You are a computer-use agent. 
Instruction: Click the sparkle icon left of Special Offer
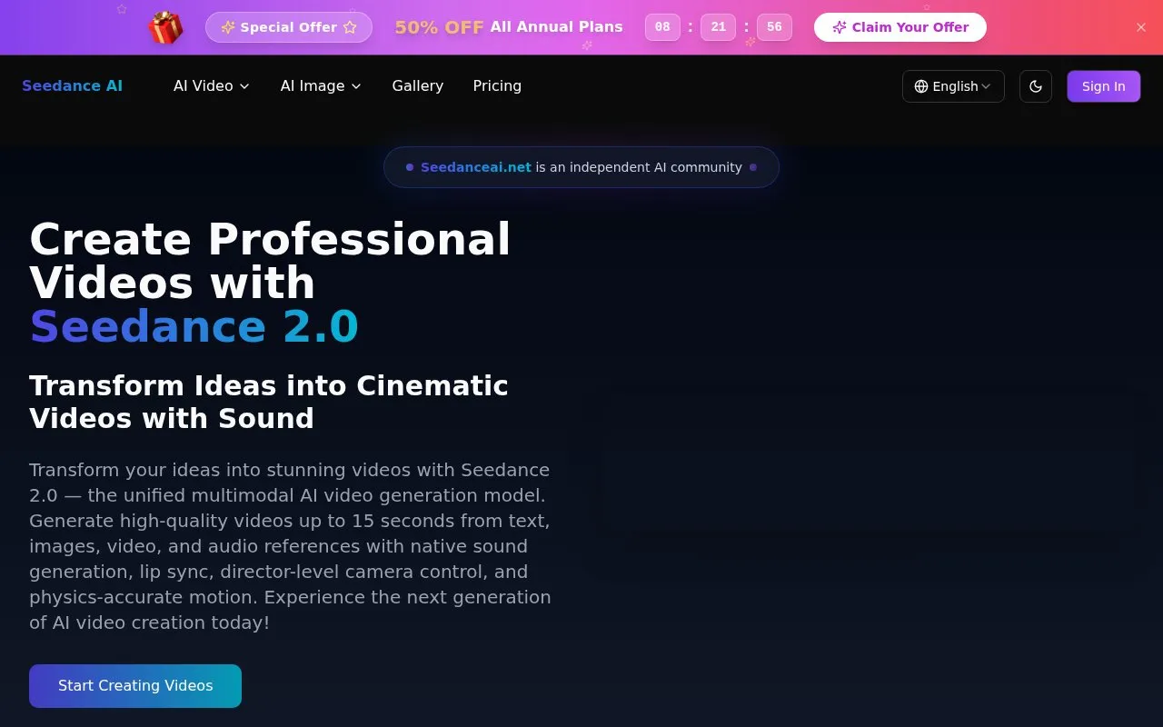228,27
